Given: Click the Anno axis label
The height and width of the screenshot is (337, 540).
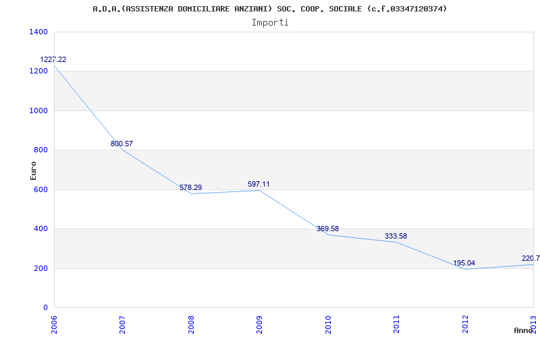Looking at the screenshot, I should point(524,330).
